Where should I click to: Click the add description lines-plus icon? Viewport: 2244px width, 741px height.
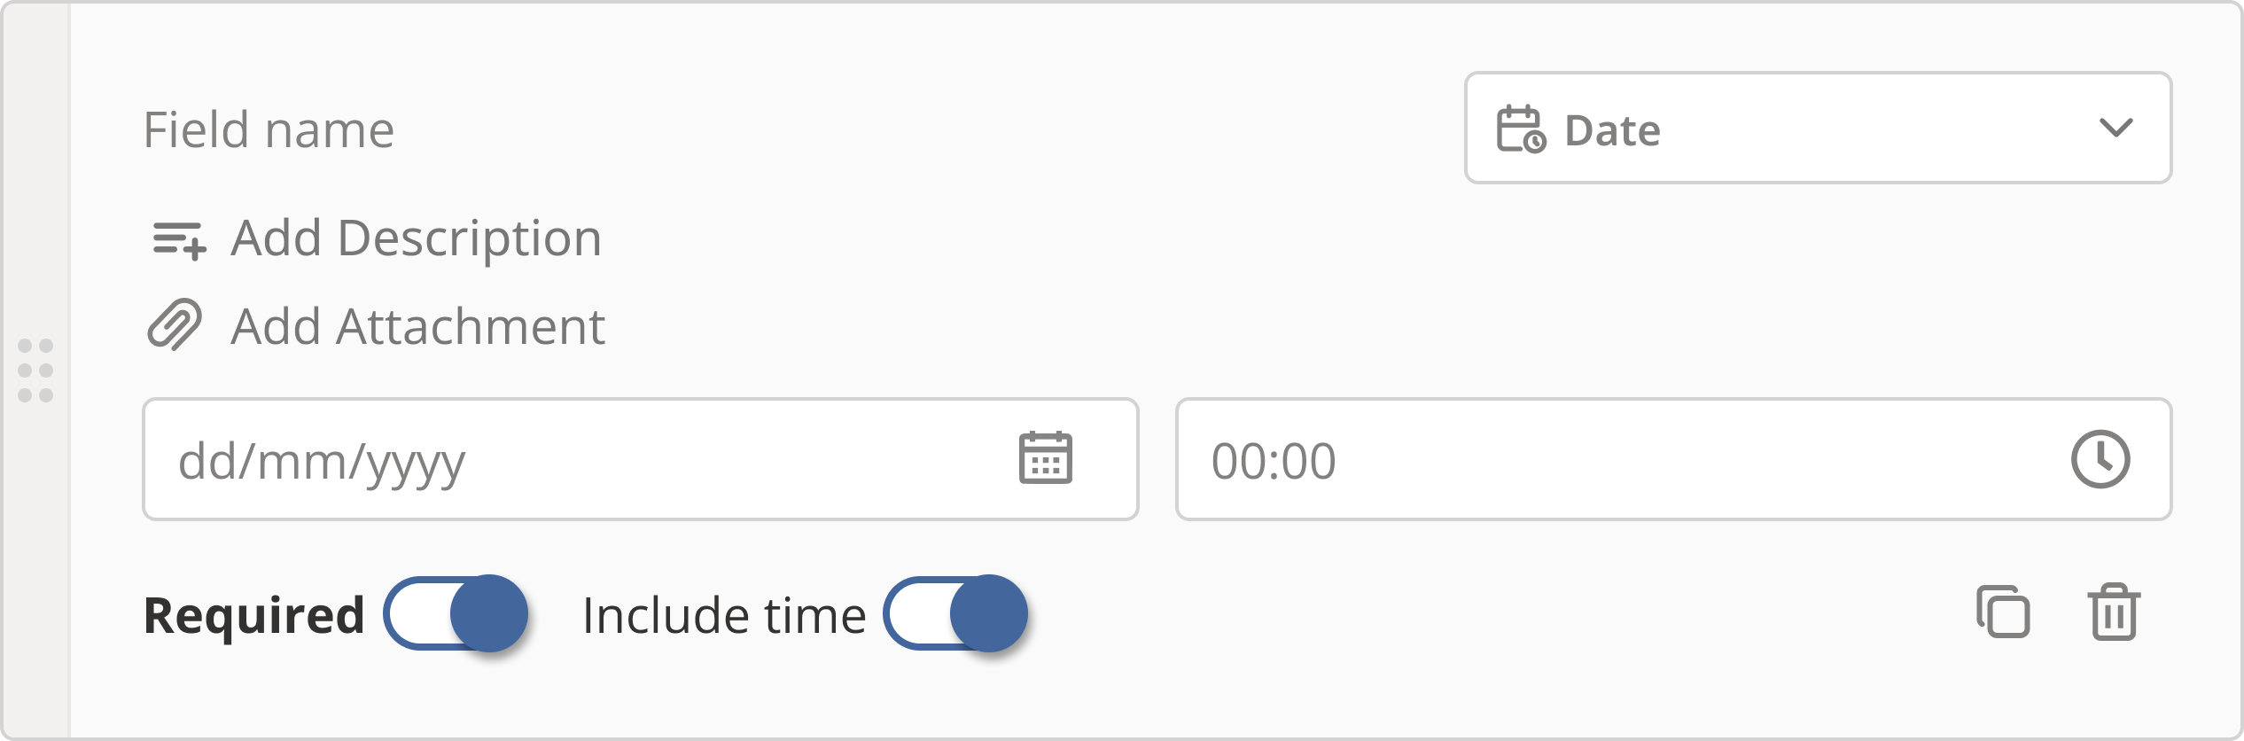tap(179, 239)
